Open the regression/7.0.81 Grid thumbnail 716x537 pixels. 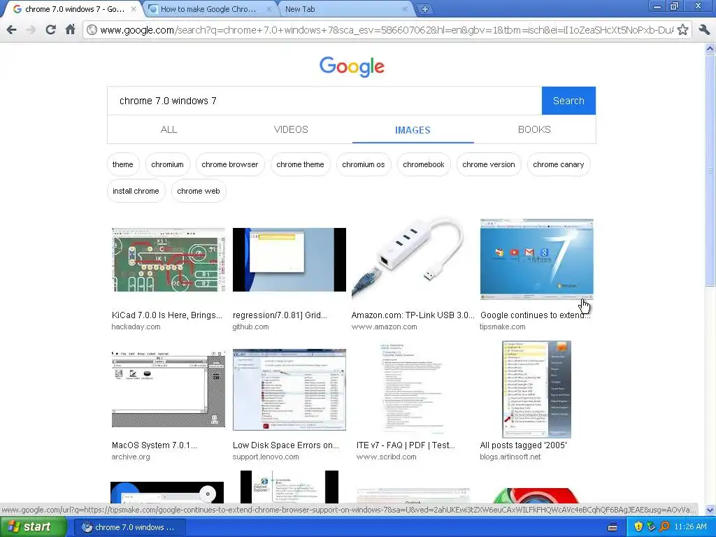(289, 260)
